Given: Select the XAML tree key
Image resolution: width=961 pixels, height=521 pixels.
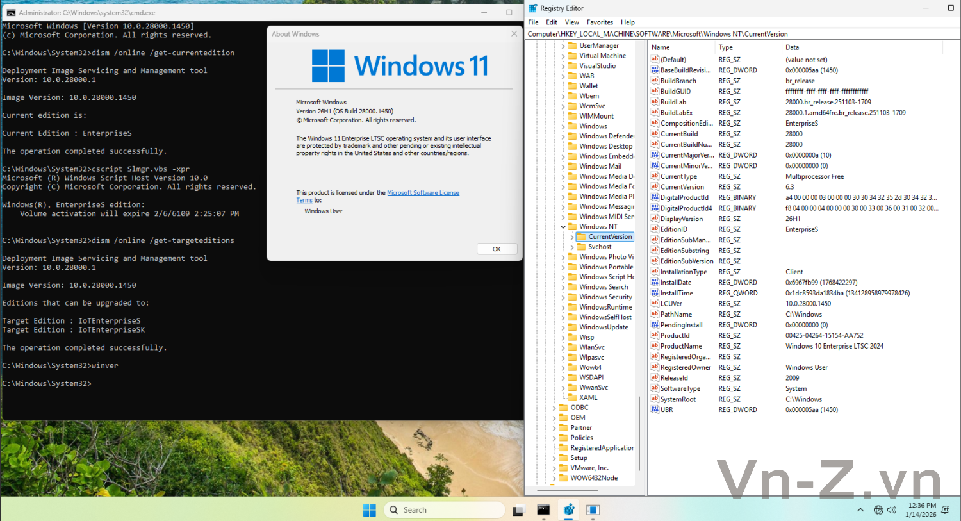Looking at the screenshot, I should click(x=588, y=398).
